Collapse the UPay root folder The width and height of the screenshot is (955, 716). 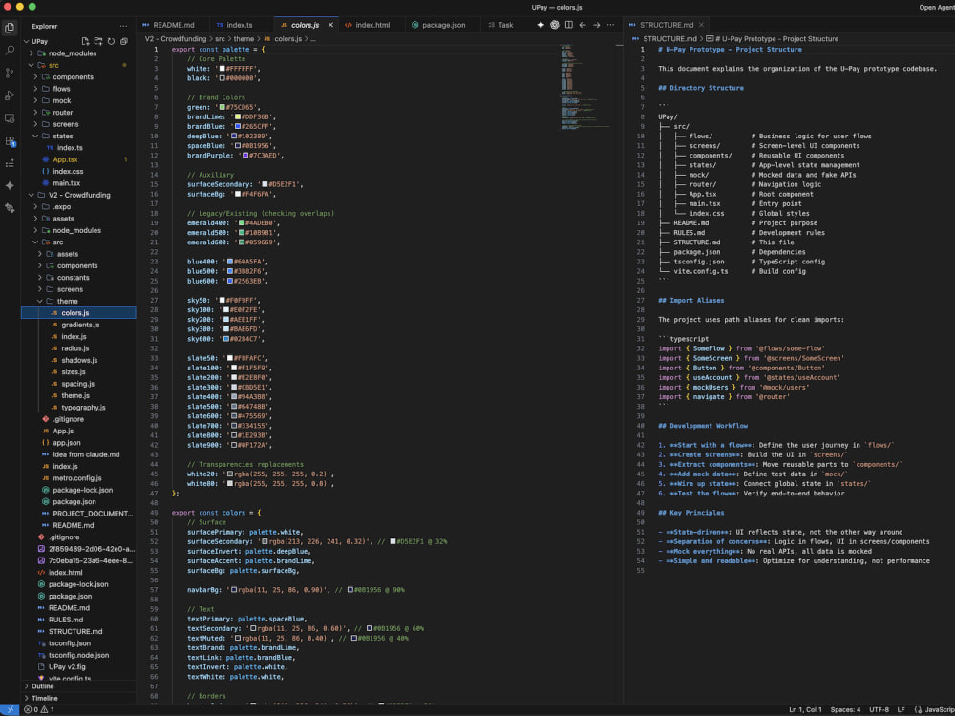(26, 41)
